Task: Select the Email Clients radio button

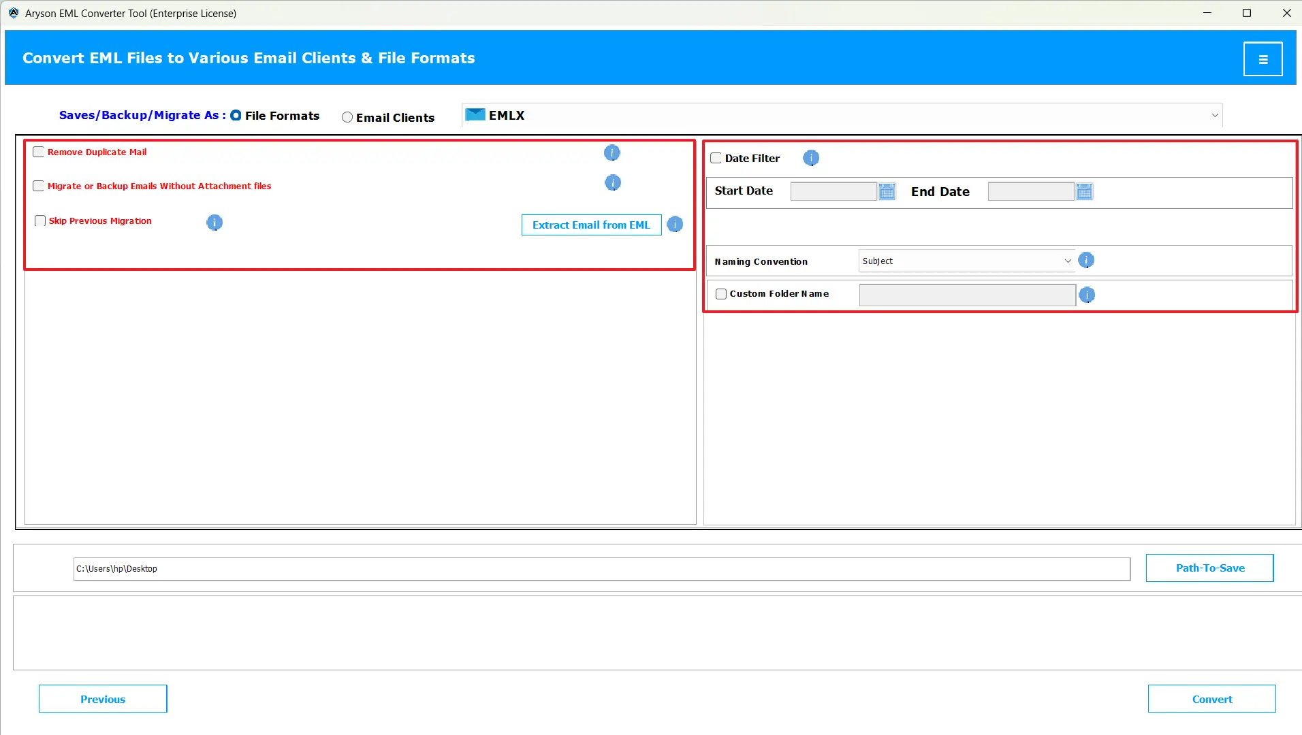Action: (347, 117)
